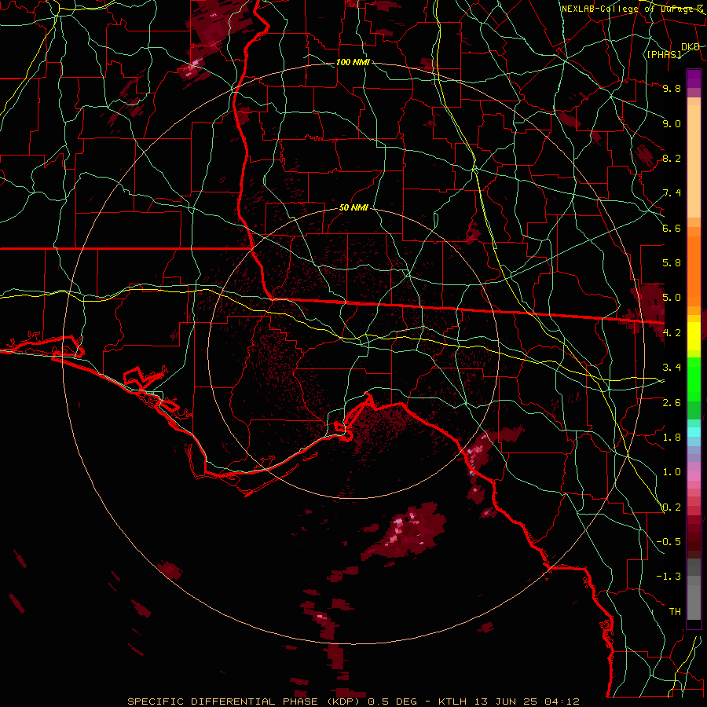Click the 1.8 scale label
The image size is (707, 707).
[x=672, y=438]
